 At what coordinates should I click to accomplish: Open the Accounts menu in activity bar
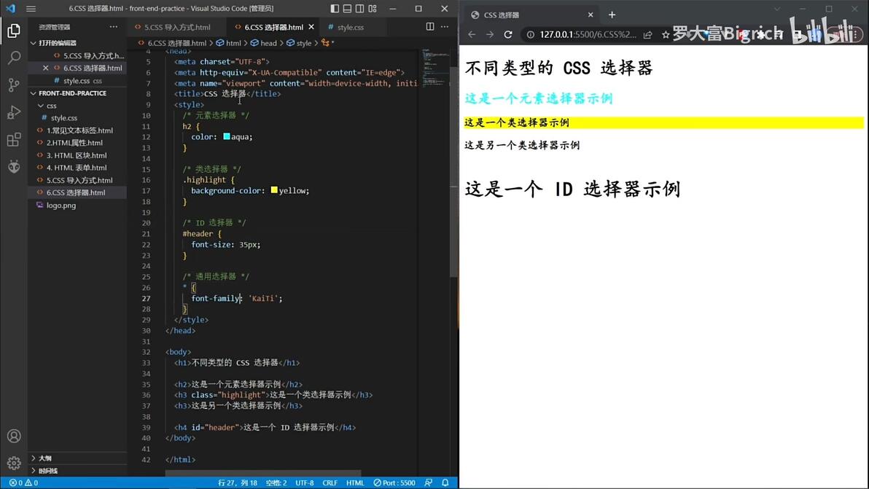tap(14, 436)
